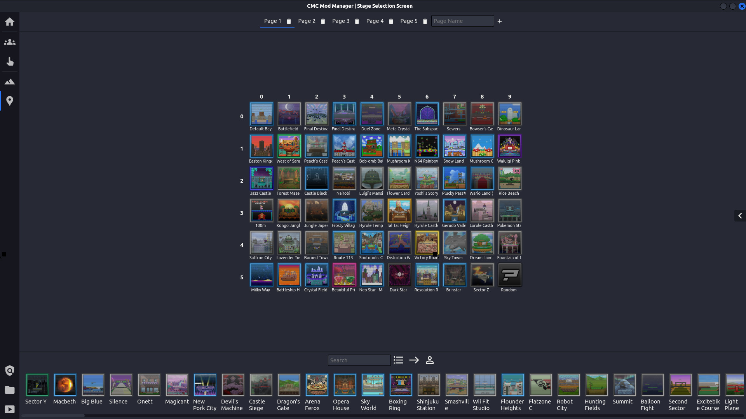Click the play button sidebar icon

10,409
